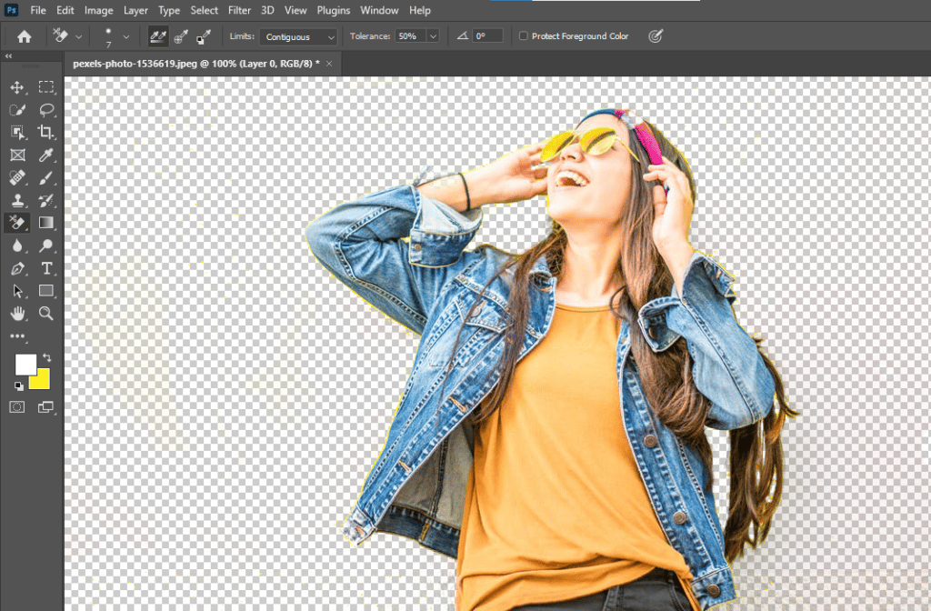
Task: Expand the Tolerance slider dropdown arrow
Action: coord(432,36)
